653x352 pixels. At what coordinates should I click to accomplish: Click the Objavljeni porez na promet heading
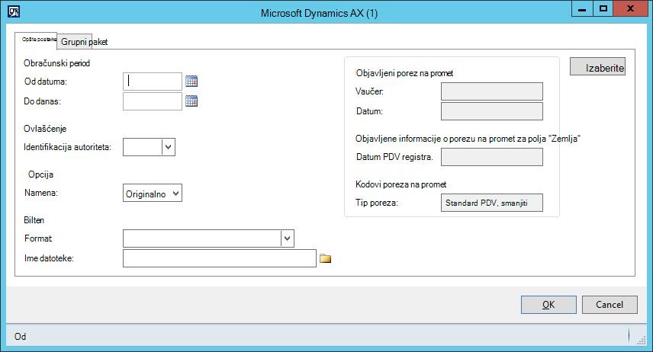click(404, 73)
